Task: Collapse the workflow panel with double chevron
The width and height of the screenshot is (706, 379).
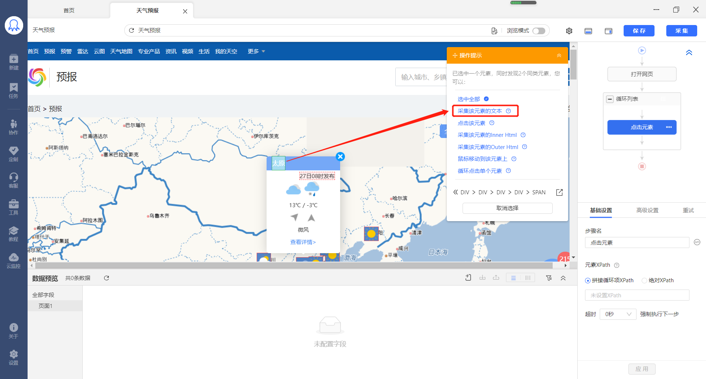Action: [x=689, y=53]
